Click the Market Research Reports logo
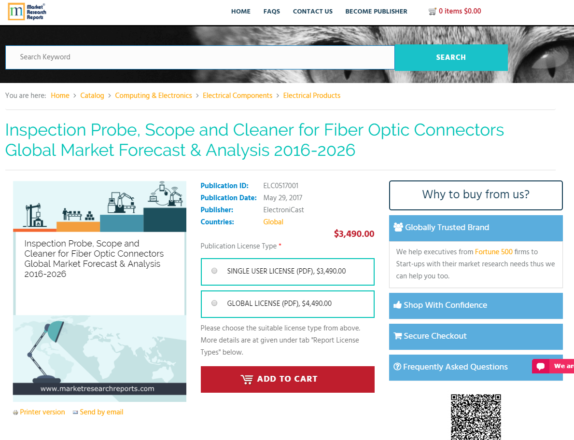Image resolution: width=574 pixels, height=440 pixels. coord(27,11)
